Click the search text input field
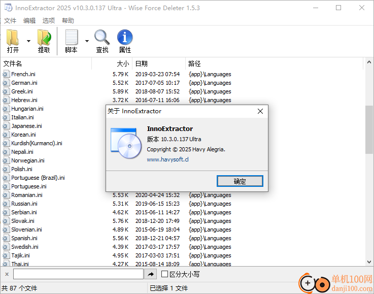Viewport: 374px width, 294px height. click(x=78, y=274)
